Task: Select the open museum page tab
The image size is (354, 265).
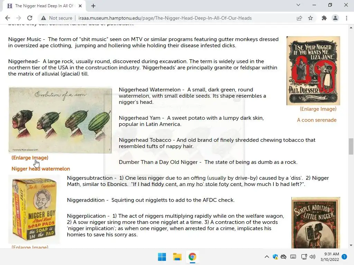Action: (44, 6)
